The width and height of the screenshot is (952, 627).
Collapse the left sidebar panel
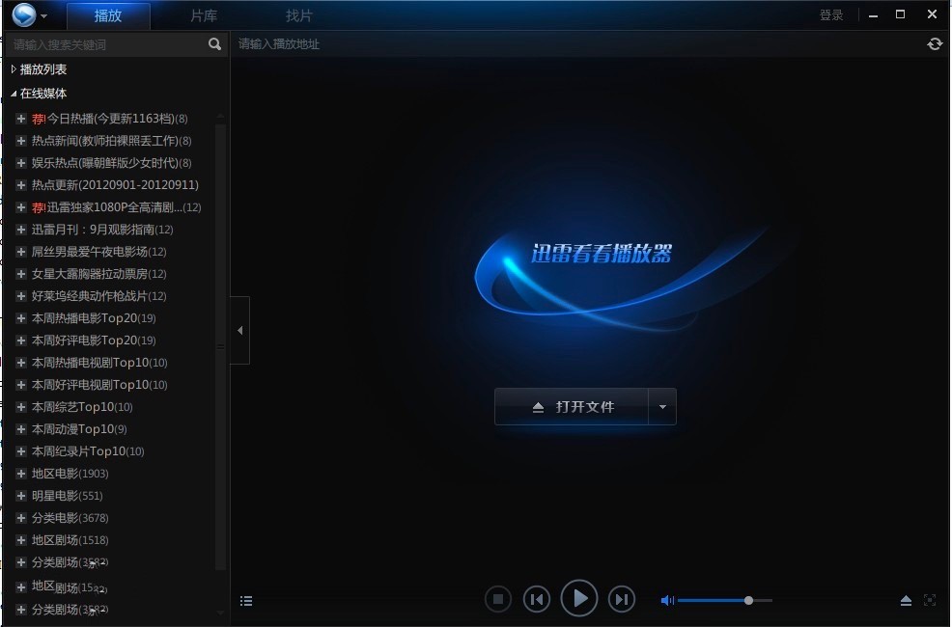[x=239, y=331]
